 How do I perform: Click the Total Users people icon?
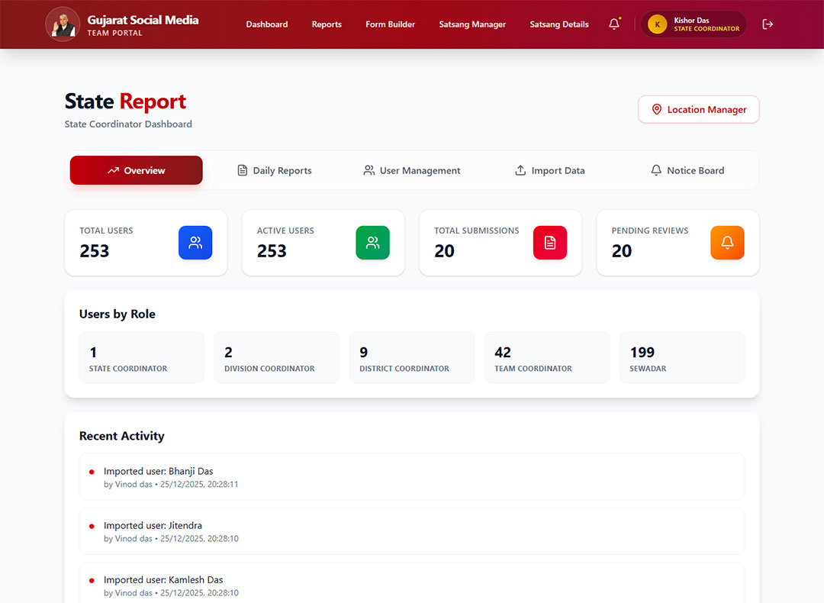(195, 242)
